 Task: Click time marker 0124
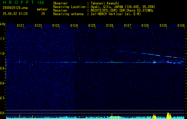[74, 26]
